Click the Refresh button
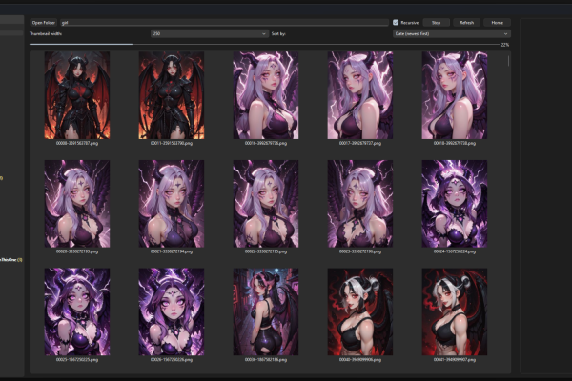 466,23
